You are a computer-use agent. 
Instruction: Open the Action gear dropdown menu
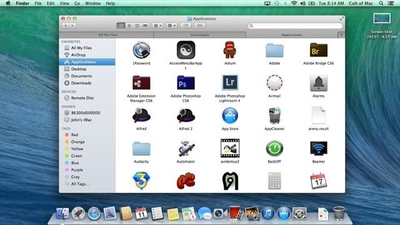click(171, 26)
